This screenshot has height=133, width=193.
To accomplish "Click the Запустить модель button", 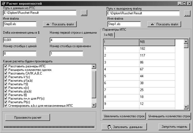I will click(x=174, y=127).
